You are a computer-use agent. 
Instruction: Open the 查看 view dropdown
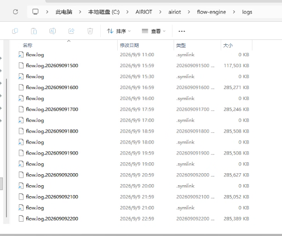[x=153, y=31]
